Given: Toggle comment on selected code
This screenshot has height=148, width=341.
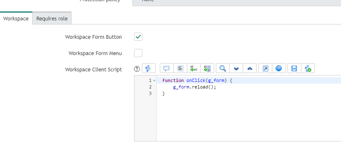Looking at the screenshot, I should pyautogui.click(x=166, y=68).
